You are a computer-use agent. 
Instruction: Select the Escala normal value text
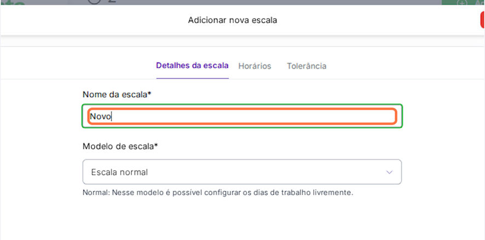[119, 172]
